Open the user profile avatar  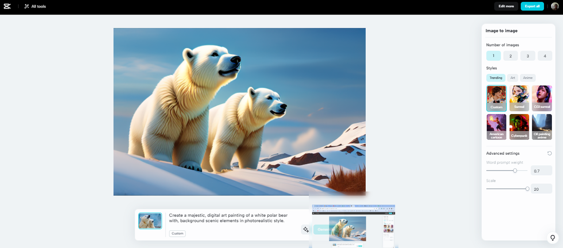(x=555, y=6)
